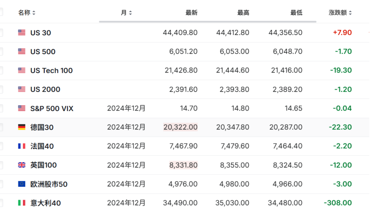The image size is (372, 210).
Task: Toggle the select-all checkbox in the header row
Action: point(1,13)
